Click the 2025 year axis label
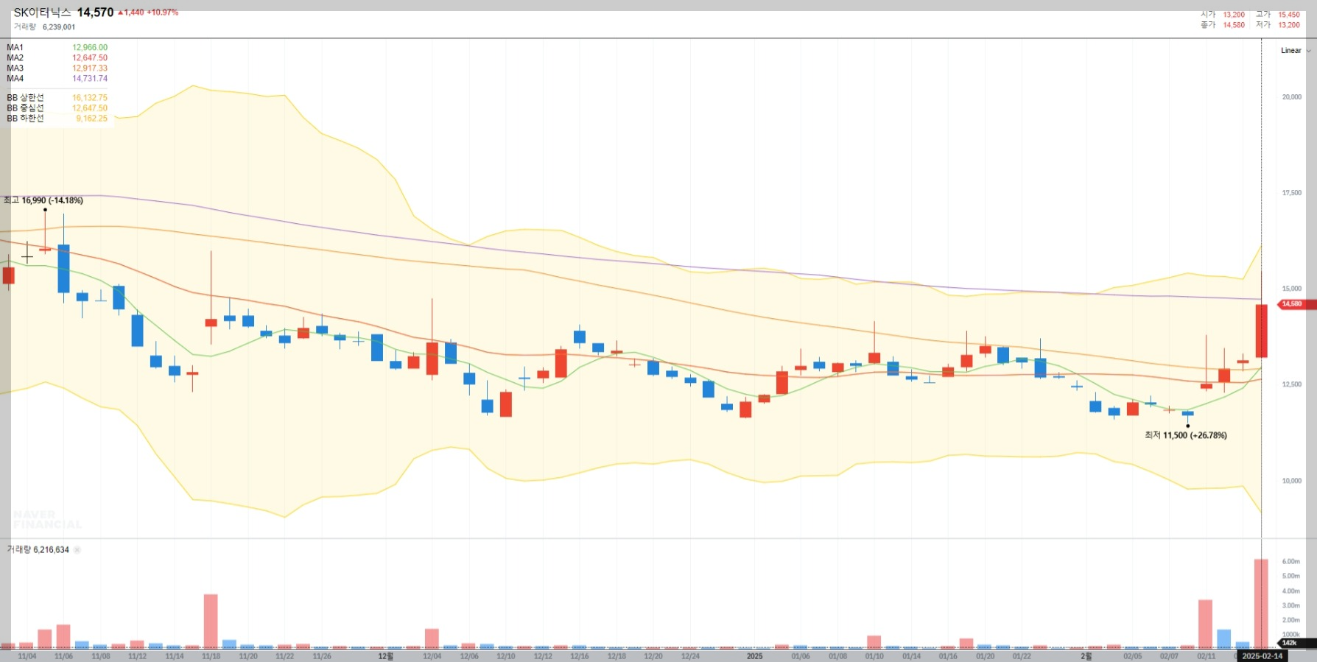 tap(755, 656)
